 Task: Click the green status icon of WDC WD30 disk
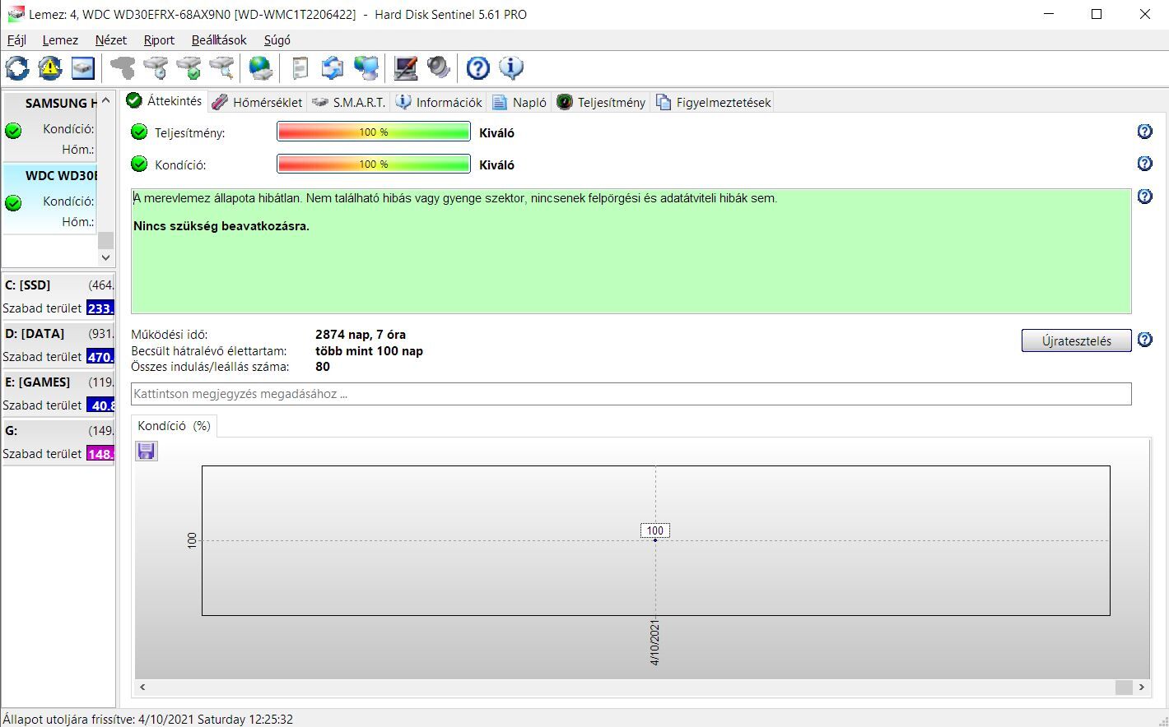pos(13,202)
